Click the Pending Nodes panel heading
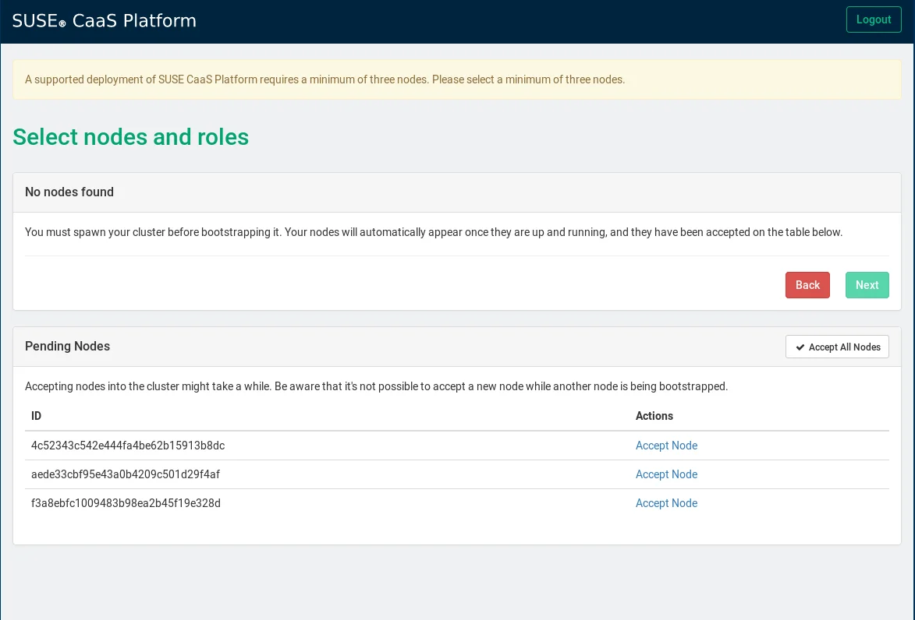The width and height of the screenshot is (915, 620). click(68, 347)
